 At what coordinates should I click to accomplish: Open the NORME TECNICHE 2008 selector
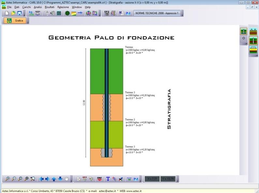[157, 13]
